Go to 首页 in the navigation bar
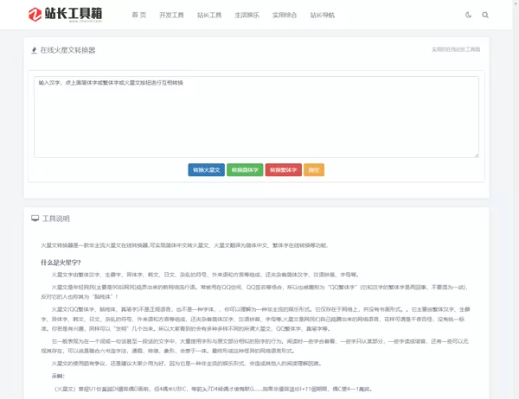The width and height of the screenshot is (519, 399). (x=138, y=15)
